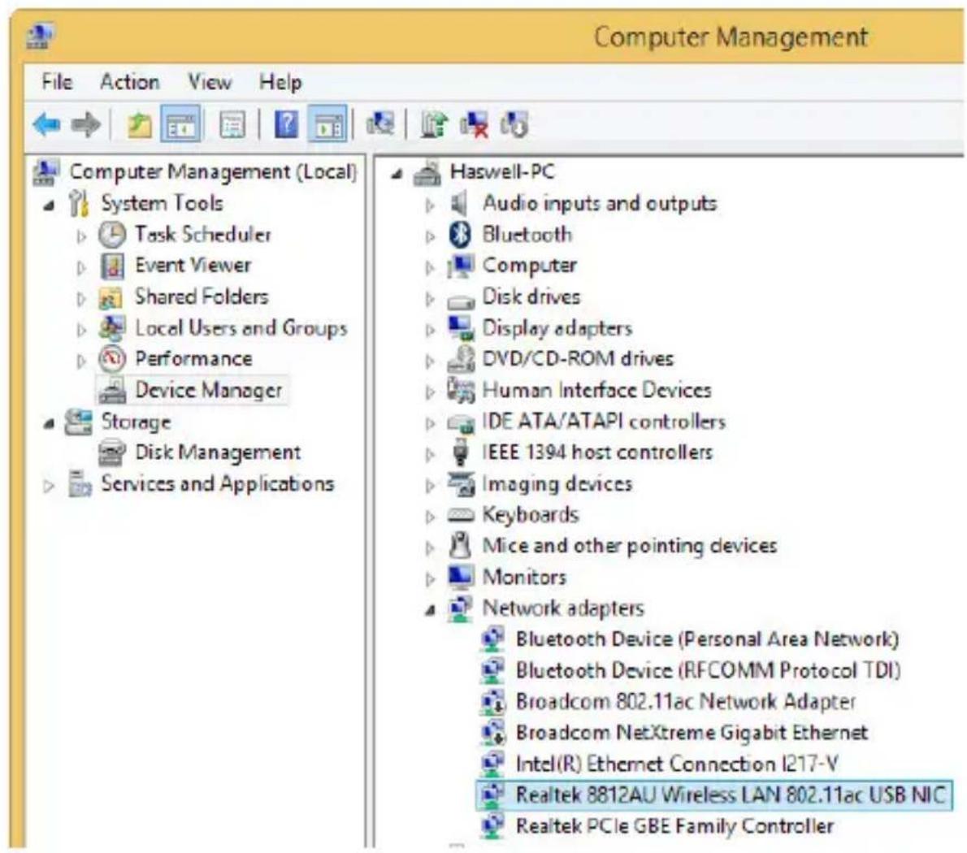Select the Computer category label
The image size is (967, 853).
click(x=529, y=266)
